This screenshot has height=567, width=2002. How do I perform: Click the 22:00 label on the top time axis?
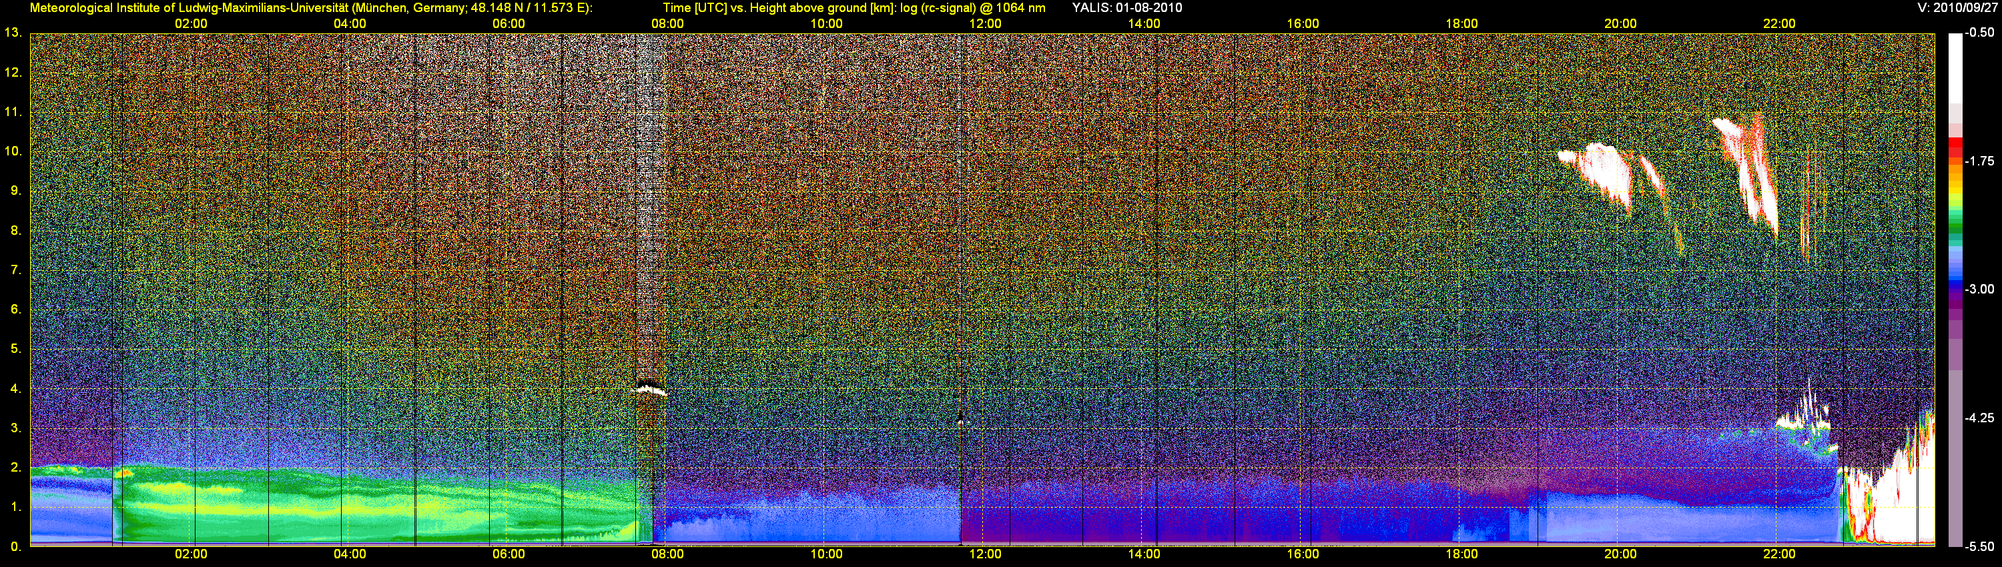pos(1779,23)
